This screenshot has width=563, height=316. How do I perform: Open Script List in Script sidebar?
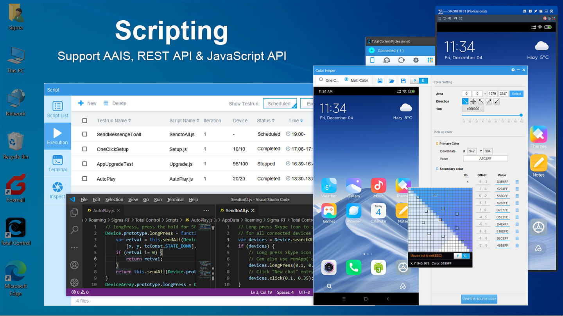[x=57, y=109]
